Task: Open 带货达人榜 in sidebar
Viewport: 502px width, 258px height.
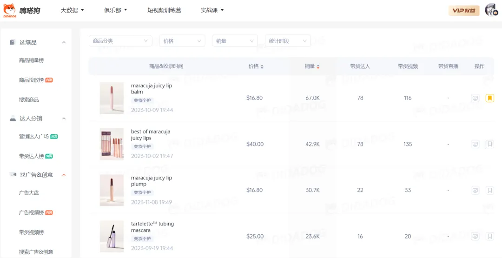Action: [32, 156]
